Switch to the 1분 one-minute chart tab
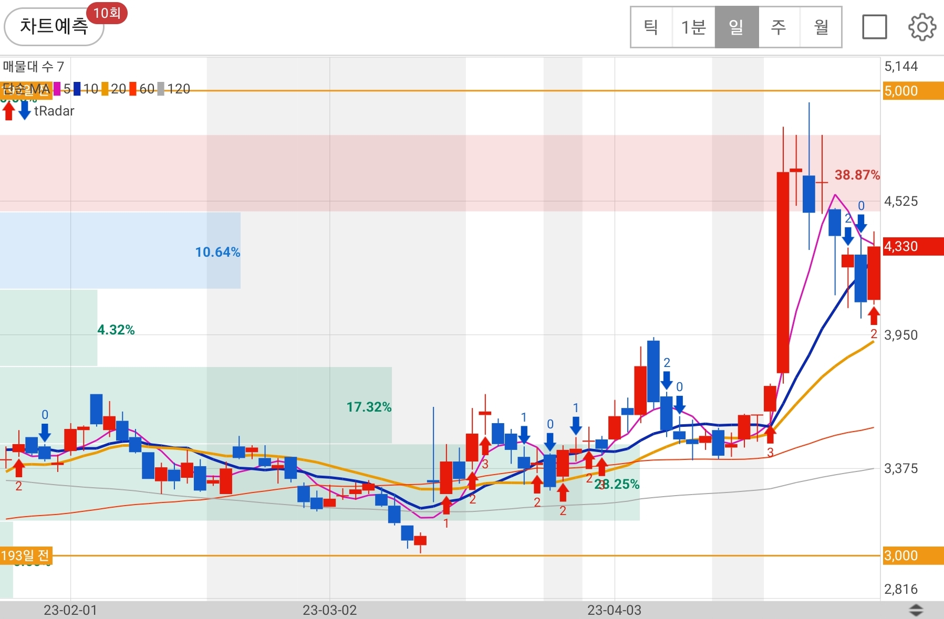Image resolution: width=944 pixels, height=619 pixels. (693, 27)
